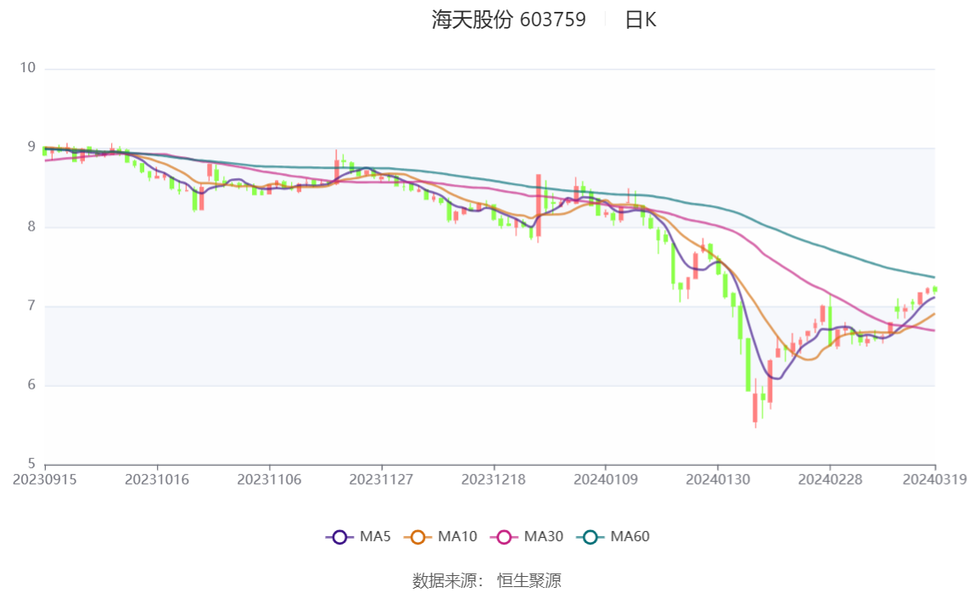Click the 20240228 x-axis date label
This screenshot has width=974, height=593.
pyautogui.click(x=830, y=480)
